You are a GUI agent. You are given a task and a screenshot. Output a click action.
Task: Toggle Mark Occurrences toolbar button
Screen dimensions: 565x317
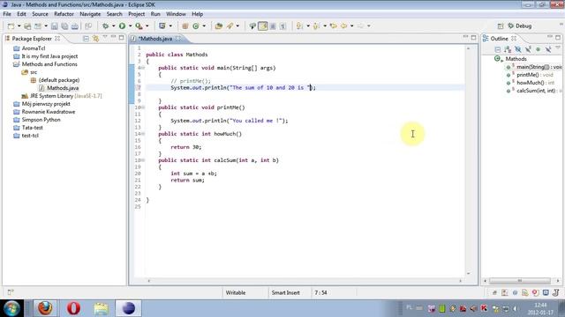pyautogui.click(x=263, y=26)
